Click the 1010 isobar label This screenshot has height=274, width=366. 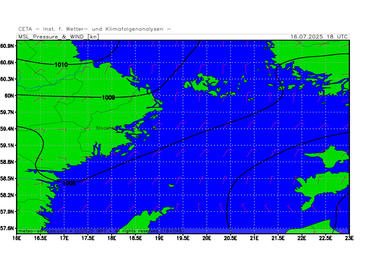(61, 65)
